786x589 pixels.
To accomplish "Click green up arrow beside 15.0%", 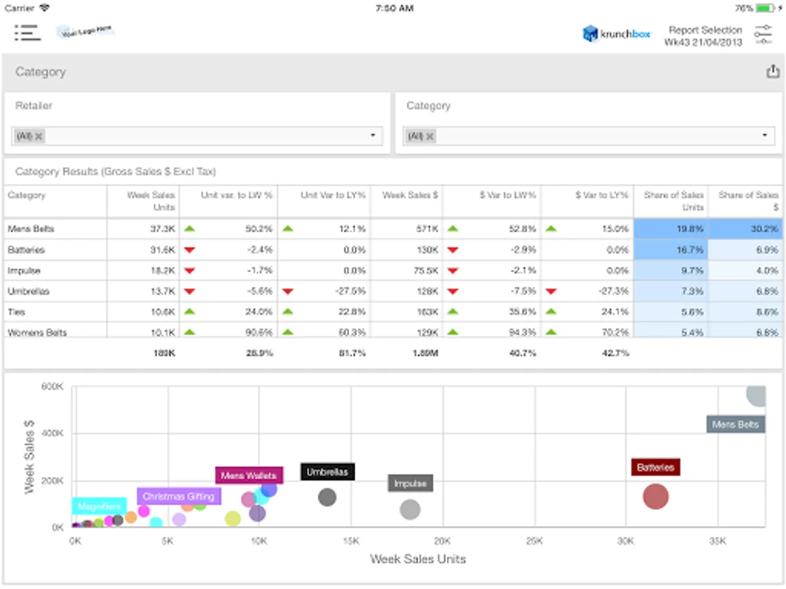I will (x=551, y=229).
